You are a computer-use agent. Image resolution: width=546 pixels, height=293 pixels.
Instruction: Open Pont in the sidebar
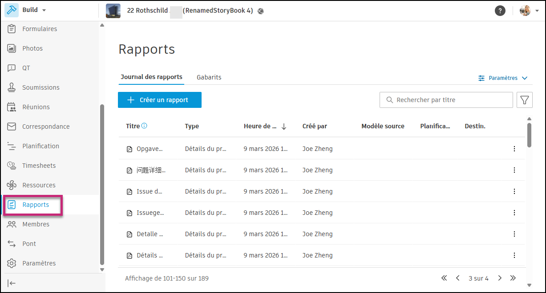click(x=29, y=244)
